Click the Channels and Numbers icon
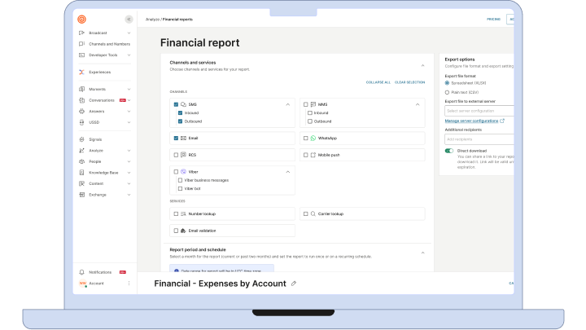 pyautogui.click(x=81, y=43)
